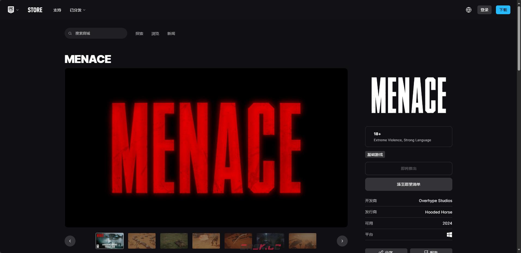The width and height of the screenshot is (521, 253).
Task: Switch to the 探索 tab
Action: 139,34
